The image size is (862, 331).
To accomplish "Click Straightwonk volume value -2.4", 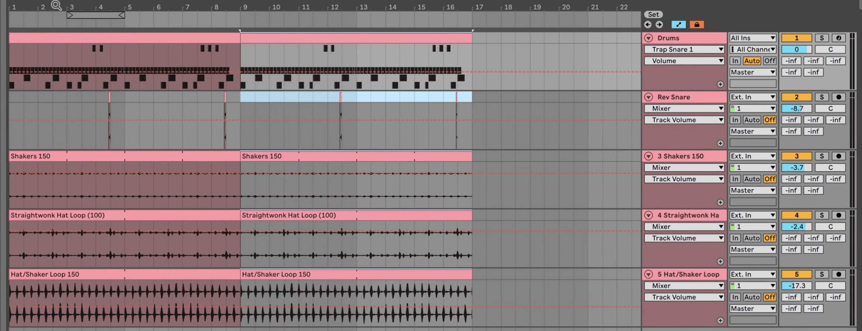I will pyautogui.click(x=796, y=227).
